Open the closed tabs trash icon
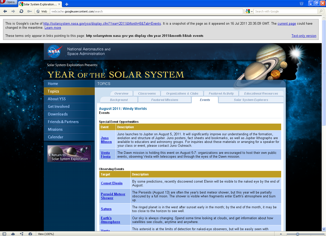326x236 pixels. [302, 3]
